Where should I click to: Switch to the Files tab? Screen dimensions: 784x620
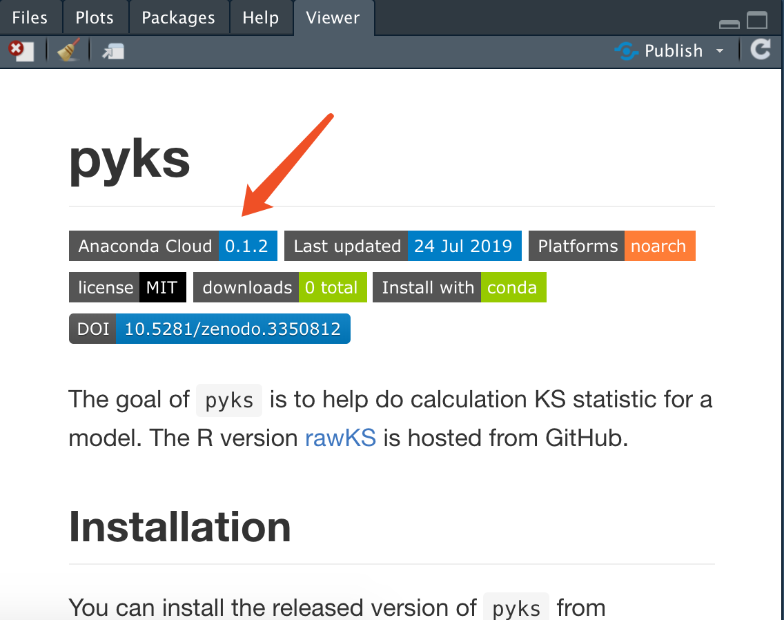(30, 17)
